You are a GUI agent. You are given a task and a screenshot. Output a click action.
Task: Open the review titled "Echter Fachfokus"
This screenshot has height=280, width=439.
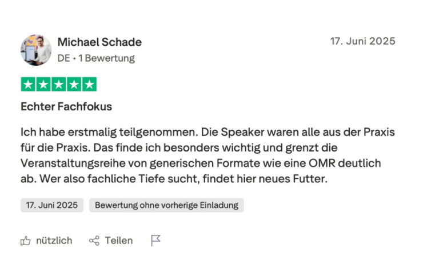[66, 106]
